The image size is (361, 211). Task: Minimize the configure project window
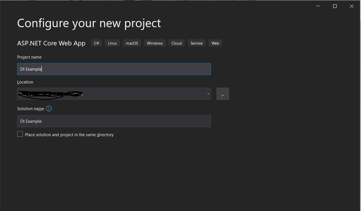(x=318, y=6)
